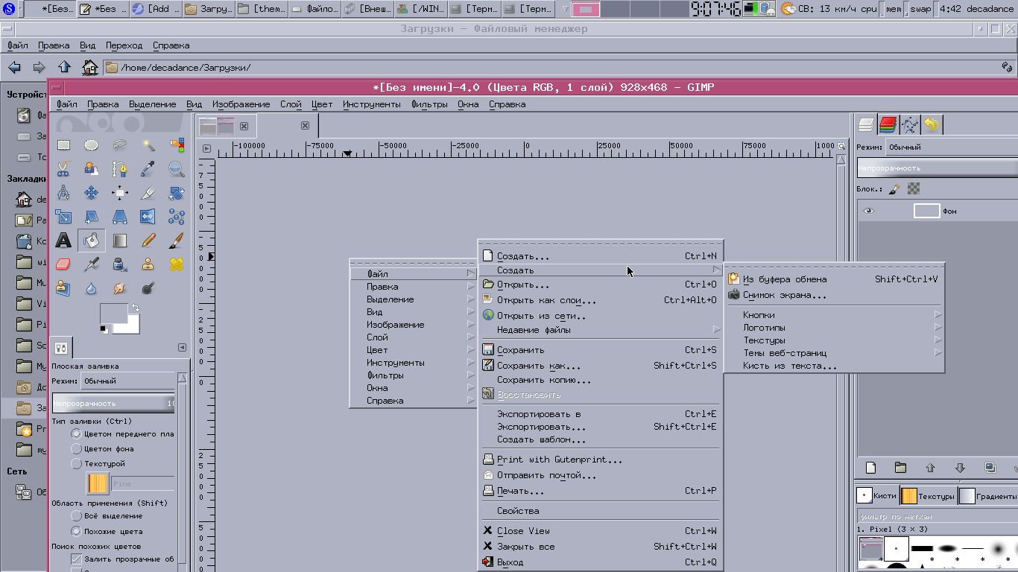Viewport: 1018px width, 572px height.
Task: Select the Flip tool
Action: point(148,217)
